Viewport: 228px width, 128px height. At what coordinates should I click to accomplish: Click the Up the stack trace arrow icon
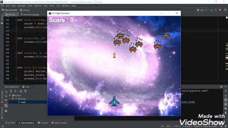tap(226, 91)
